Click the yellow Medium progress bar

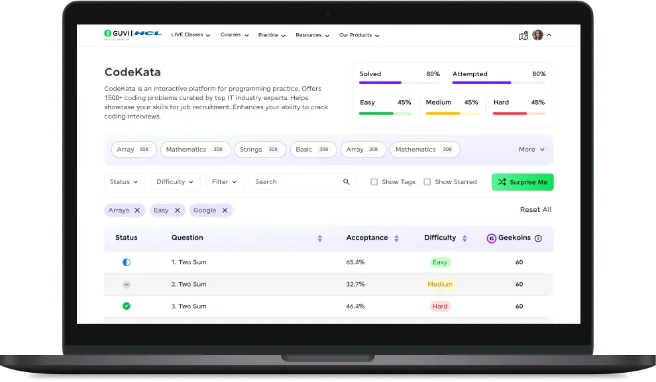coord(452,113)
